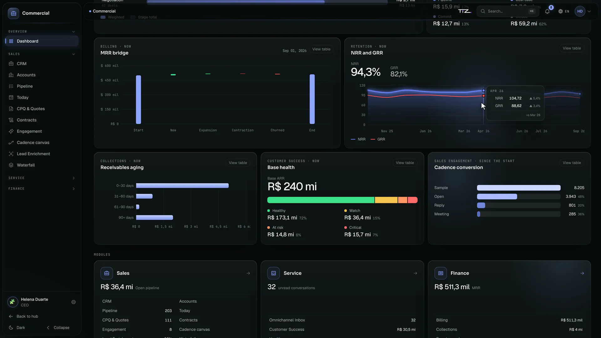Open the Contracts icon in sidebar
The height and width of the screenshot is (338, 601).
click(11, 120)
